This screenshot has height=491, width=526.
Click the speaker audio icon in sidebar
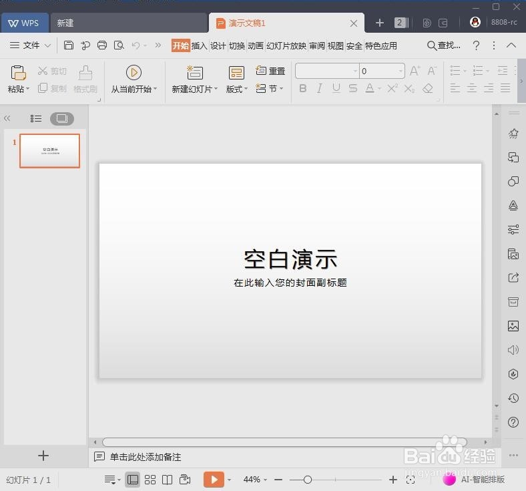point(513,350)
